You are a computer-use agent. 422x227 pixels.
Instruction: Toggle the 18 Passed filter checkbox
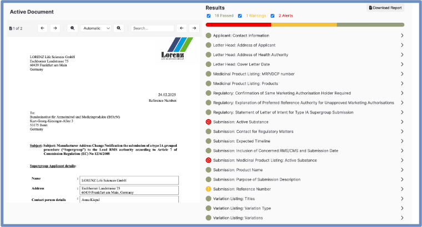tap(209, 16)
